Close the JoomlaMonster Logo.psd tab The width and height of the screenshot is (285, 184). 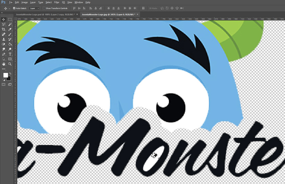click(x=77, y=14)
